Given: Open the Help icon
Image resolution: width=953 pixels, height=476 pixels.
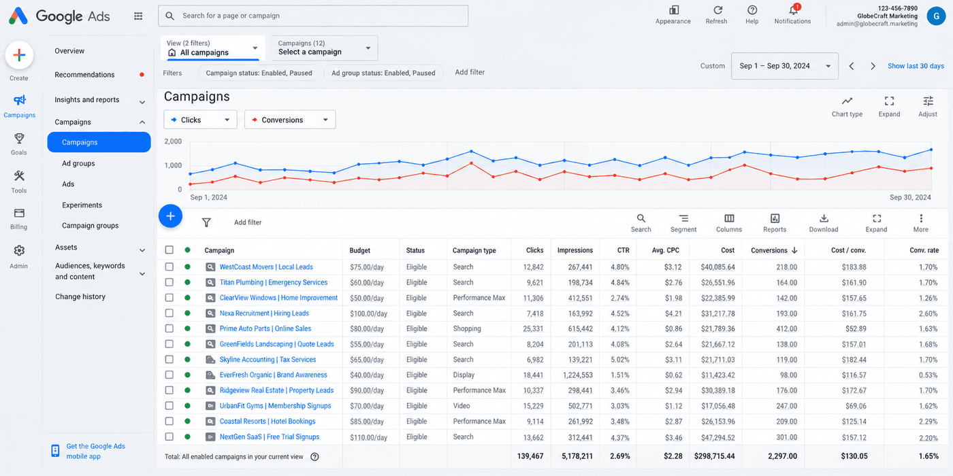Looking at the screenshot, I should tap(752, 10).
